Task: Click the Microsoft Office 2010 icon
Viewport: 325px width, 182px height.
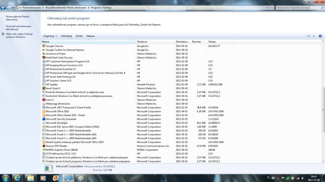Action: (44, 111)
